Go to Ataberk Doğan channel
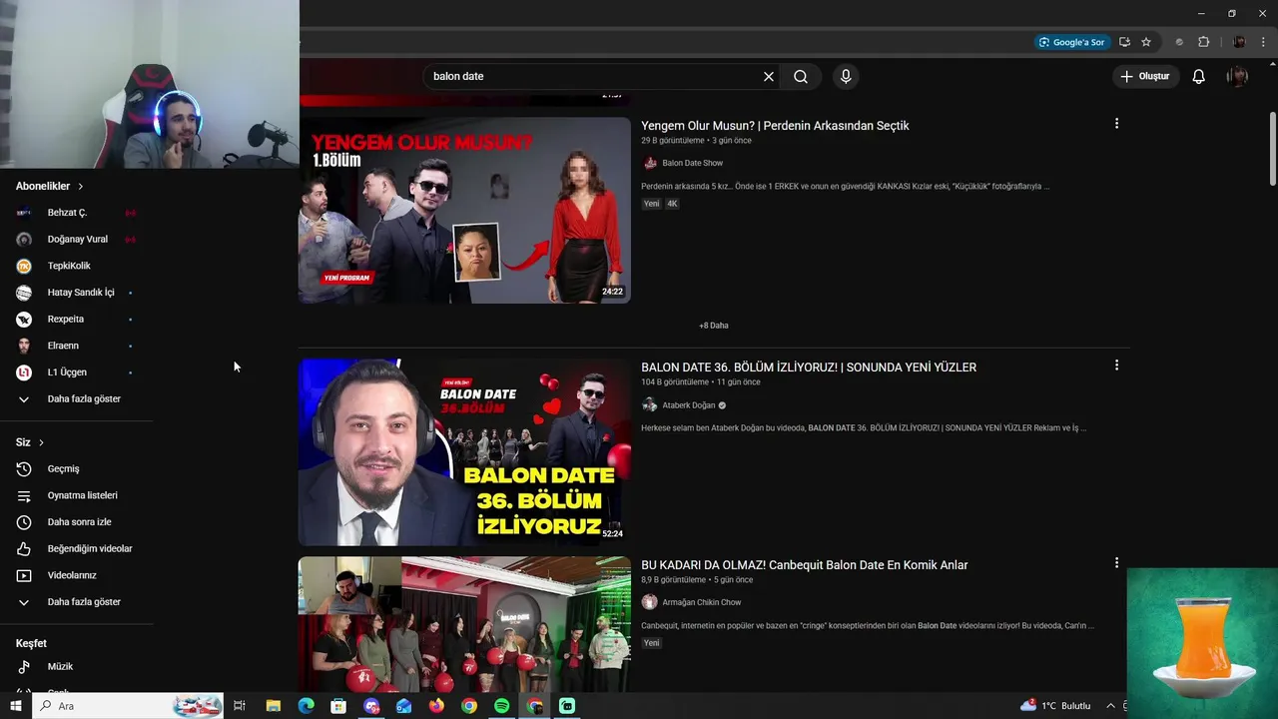The image size is (1278, 719). [688, 405]
